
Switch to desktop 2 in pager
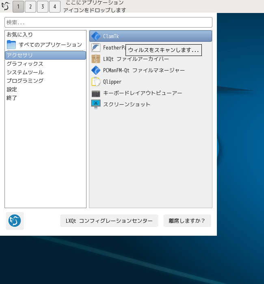(30, 7)
